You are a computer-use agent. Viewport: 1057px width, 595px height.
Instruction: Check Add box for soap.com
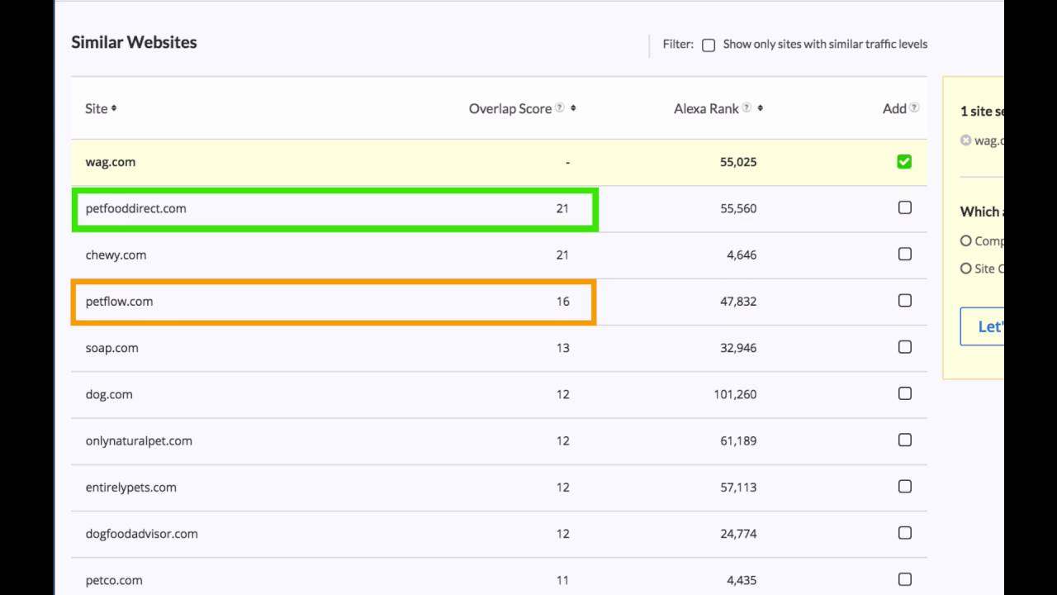[x=905, y=346]
